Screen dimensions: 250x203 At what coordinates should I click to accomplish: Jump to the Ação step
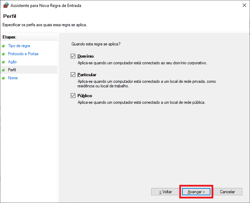[x=12, y=62]
